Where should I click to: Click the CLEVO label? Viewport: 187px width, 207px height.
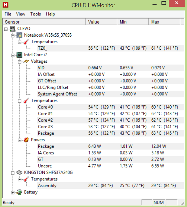[x=24, y=29]
